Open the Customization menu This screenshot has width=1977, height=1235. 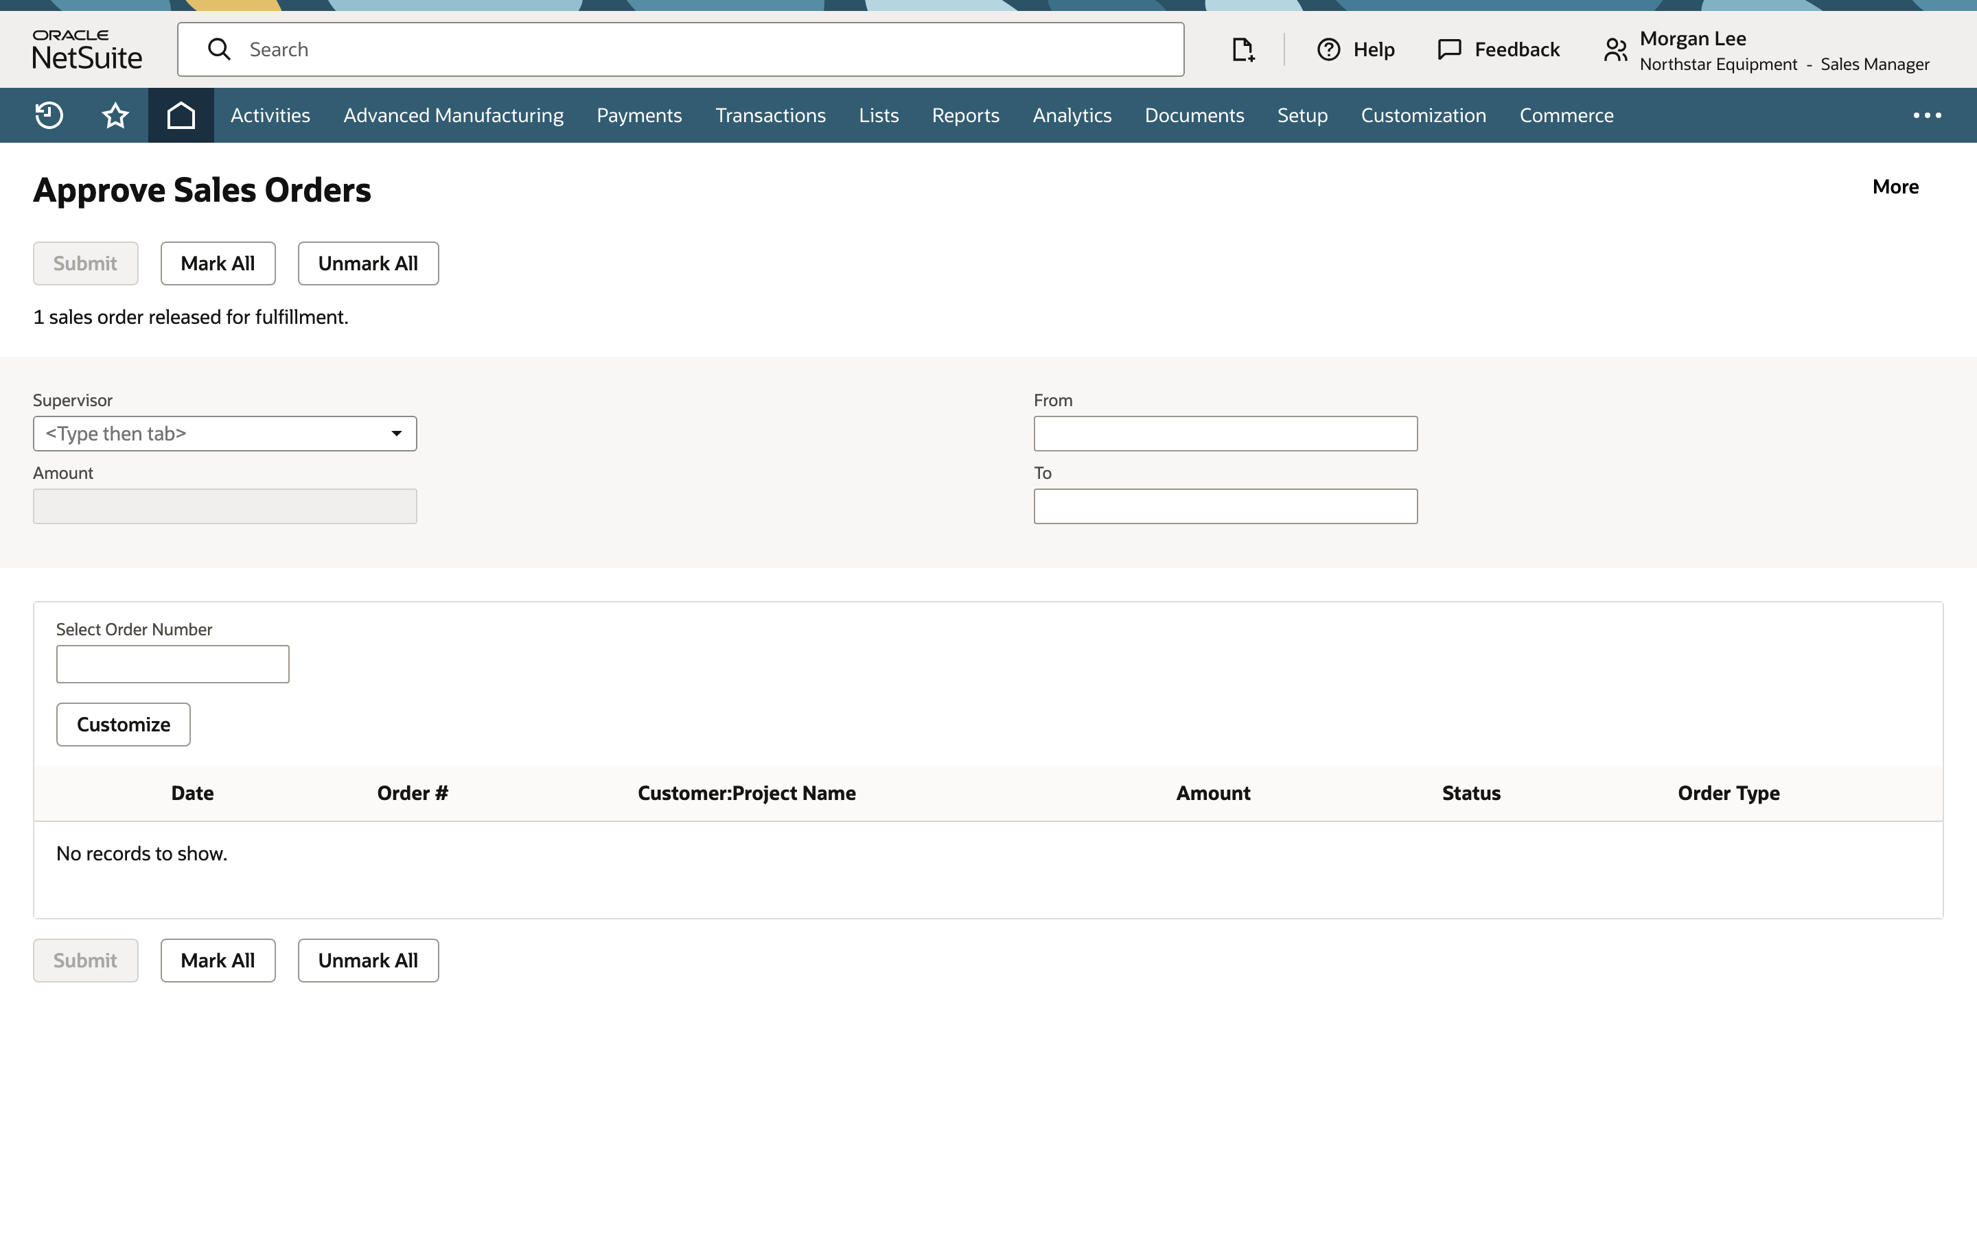click(x=1423, y=115)
